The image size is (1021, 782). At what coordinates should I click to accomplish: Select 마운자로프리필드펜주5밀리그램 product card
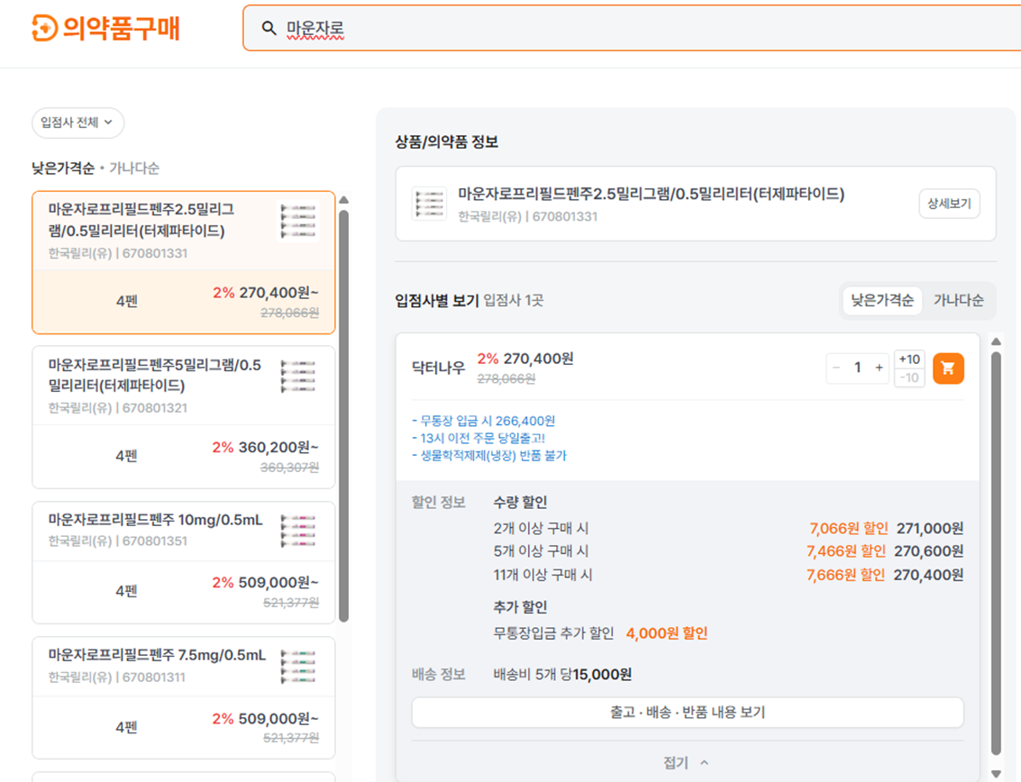pos(184,417)
